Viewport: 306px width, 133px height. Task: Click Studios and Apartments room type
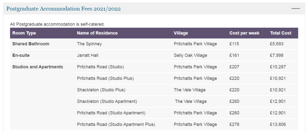[37, 67]
